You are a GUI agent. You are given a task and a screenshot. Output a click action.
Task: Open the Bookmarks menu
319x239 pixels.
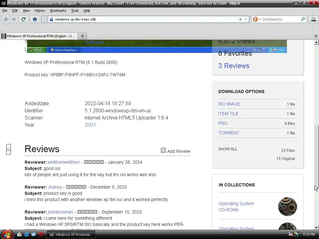point(58,11)
